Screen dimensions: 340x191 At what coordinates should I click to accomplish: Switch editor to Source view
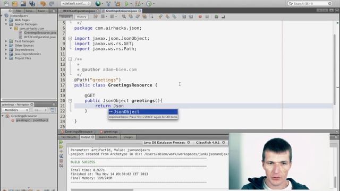66,16
